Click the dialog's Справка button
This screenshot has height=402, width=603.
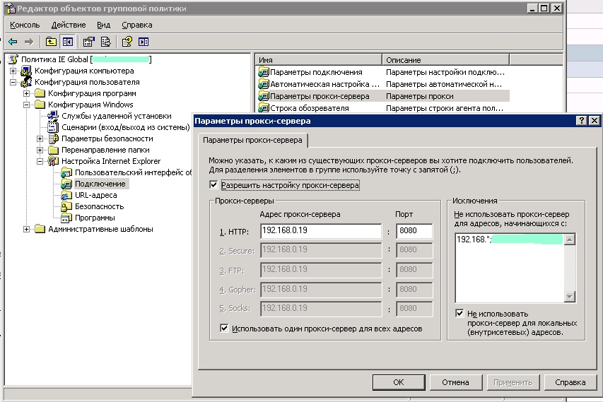pyautogui.click(x=570, y=382)
